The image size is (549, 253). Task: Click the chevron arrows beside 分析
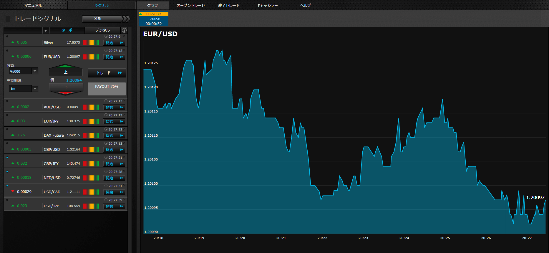point(126,19)
